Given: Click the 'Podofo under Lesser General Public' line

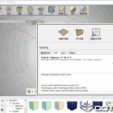Looking at the screenshot, I should click(x=65, y=90).
